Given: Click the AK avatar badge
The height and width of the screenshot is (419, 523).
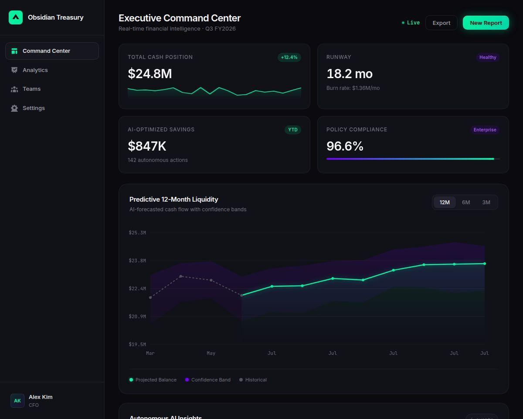Looking at the screenshot, I should [17, 401].
